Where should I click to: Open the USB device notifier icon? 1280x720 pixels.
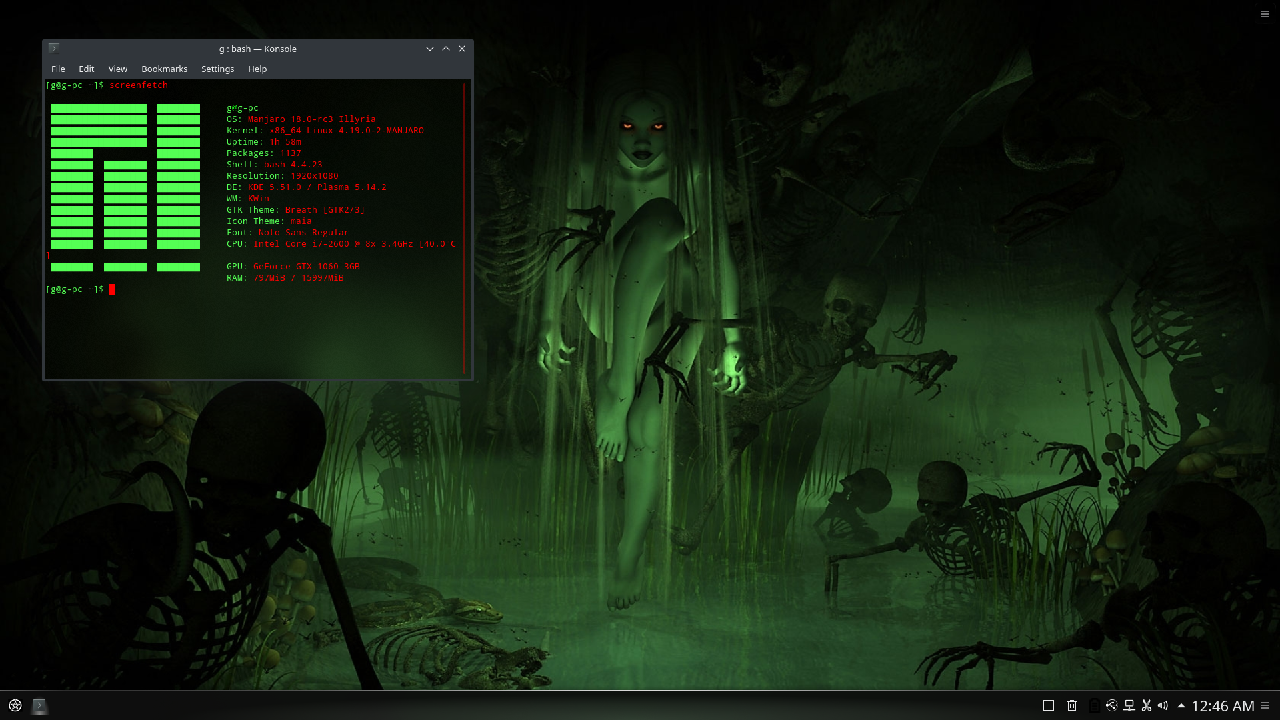[1112, 705]
